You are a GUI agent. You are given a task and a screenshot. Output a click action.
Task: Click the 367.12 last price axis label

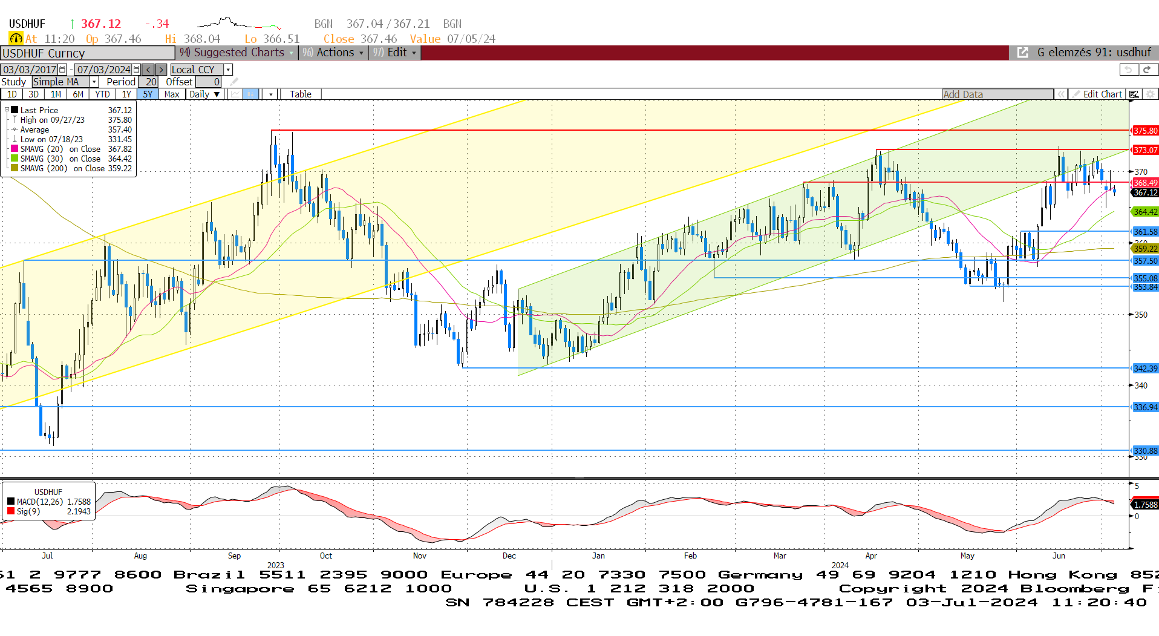click(x=1145, y=192)
